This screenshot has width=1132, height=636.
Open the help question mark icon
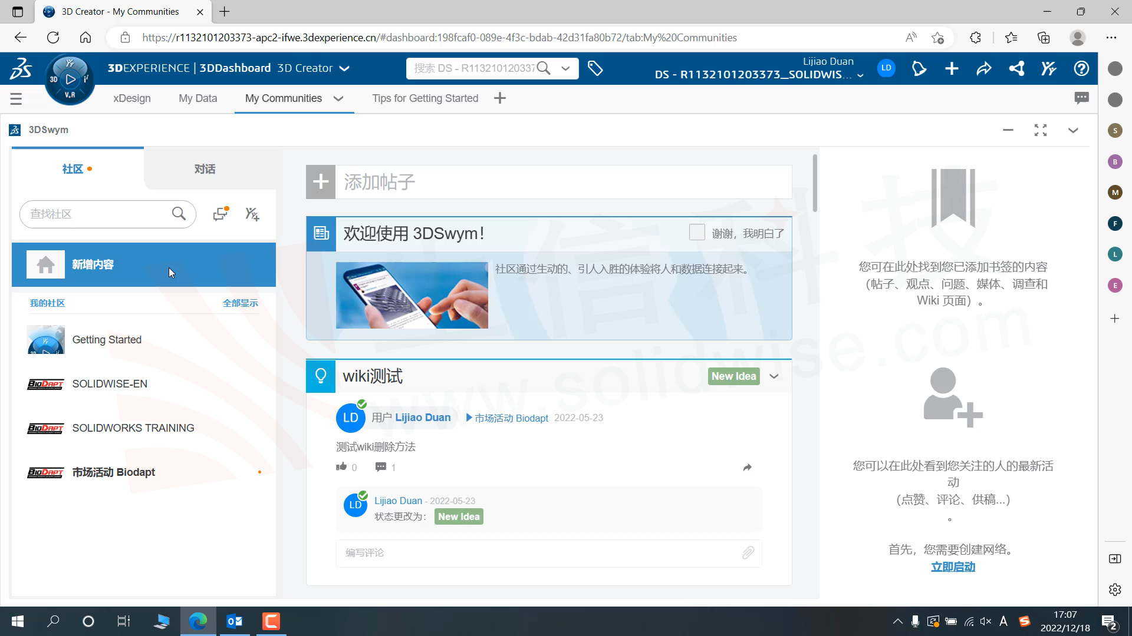1081,68
